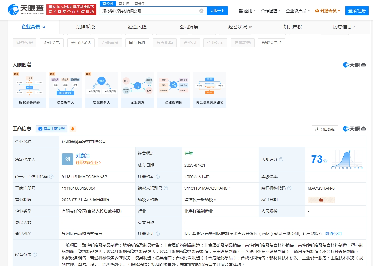Image resolution: width=373 pixels, height=266 pixels.
Task: Click the camera icon in 查看工商快照
Action: click(x=40, y=129)
